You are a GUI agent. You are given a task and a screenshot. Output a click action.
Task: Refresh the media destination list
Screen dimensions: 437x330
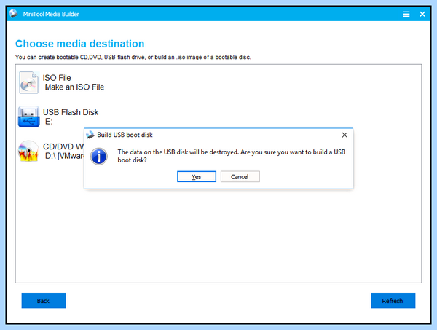click(x=393, y=300)
